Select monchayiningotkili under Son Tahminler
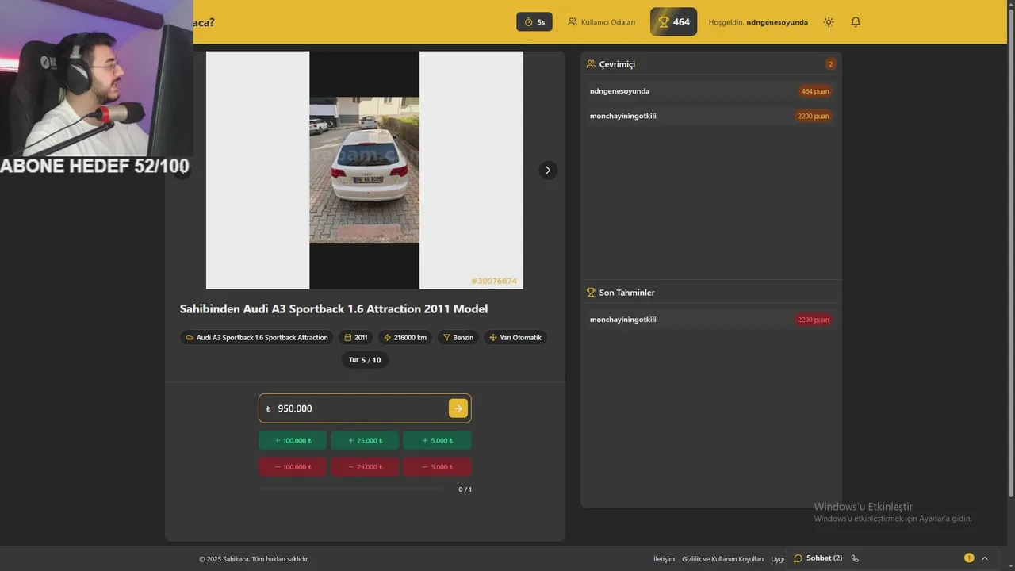The height and width of the screenshot is (571, 1015). 622,320
